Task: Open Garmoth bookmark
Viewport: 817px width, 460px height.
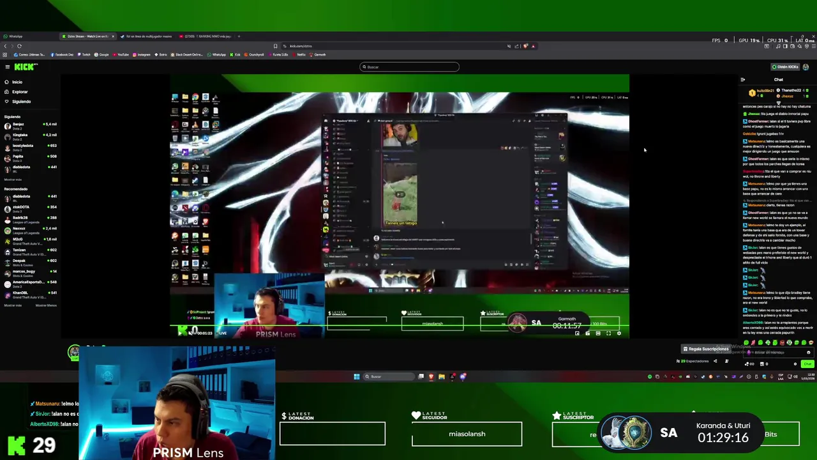Action: (x=318, y=55)
